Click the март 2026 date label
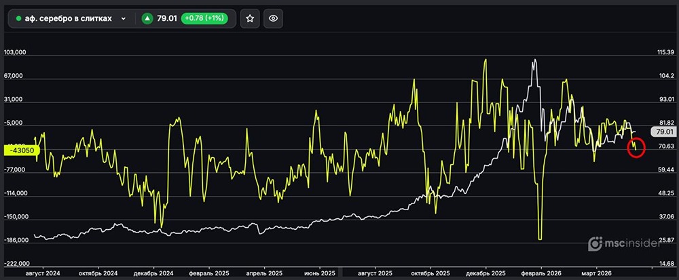 coord(596,273)
